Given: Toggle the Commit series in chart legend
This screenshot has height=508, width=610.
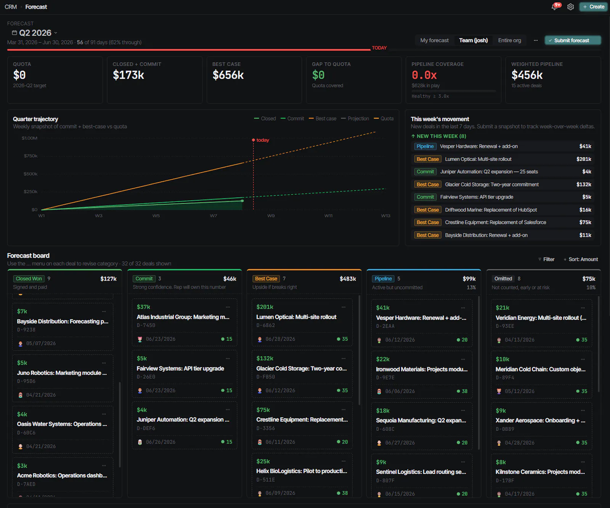Looking at the screenshot, I should 292,119.
